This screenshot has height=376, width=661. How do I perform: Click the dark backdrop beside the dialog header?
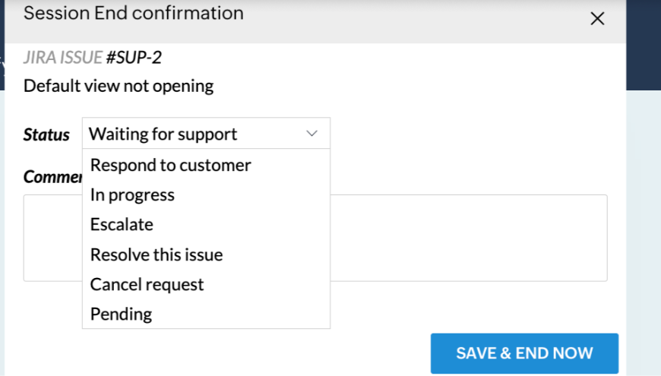(x=643, y=46)
